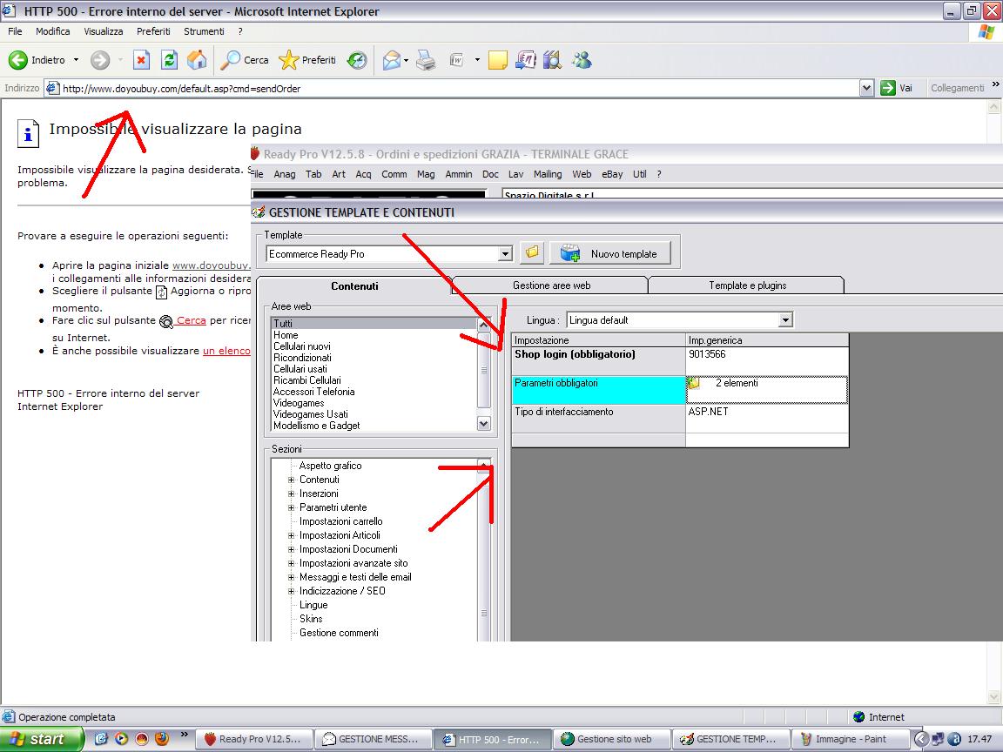Expand the Impostazioni Articoli tree node
The image size is (1003, 752).
291,535
